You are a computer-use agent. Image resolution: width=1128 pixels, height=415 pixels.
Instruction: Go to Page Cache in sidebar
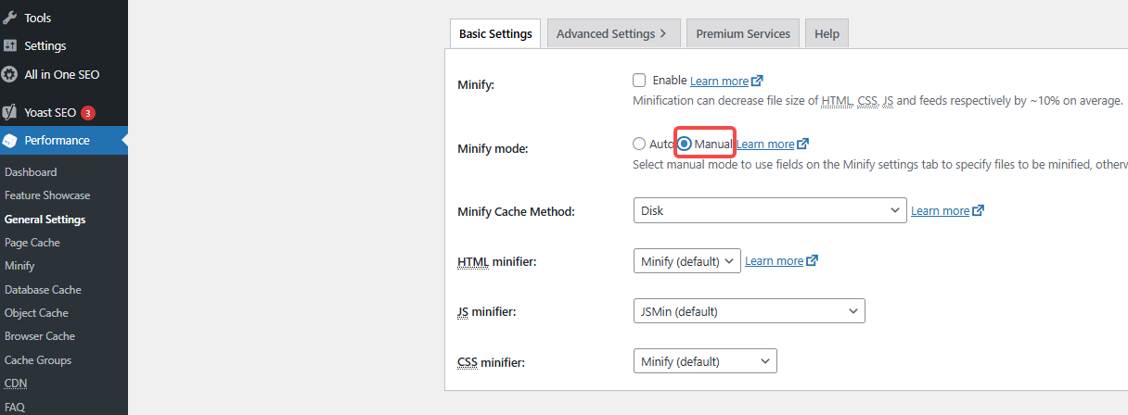coord(32,243)
